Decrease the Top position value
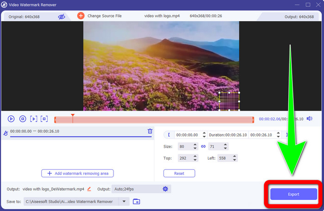324x211 pixels. pyautogui.click(x=195, y=160)
